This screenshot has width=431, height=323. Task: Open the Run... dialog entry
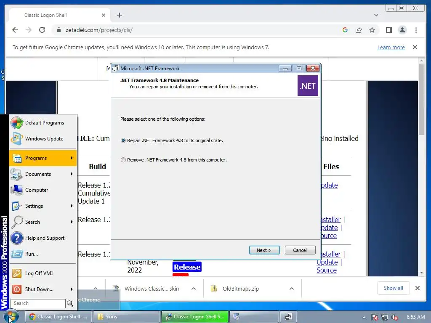[43, 254]
